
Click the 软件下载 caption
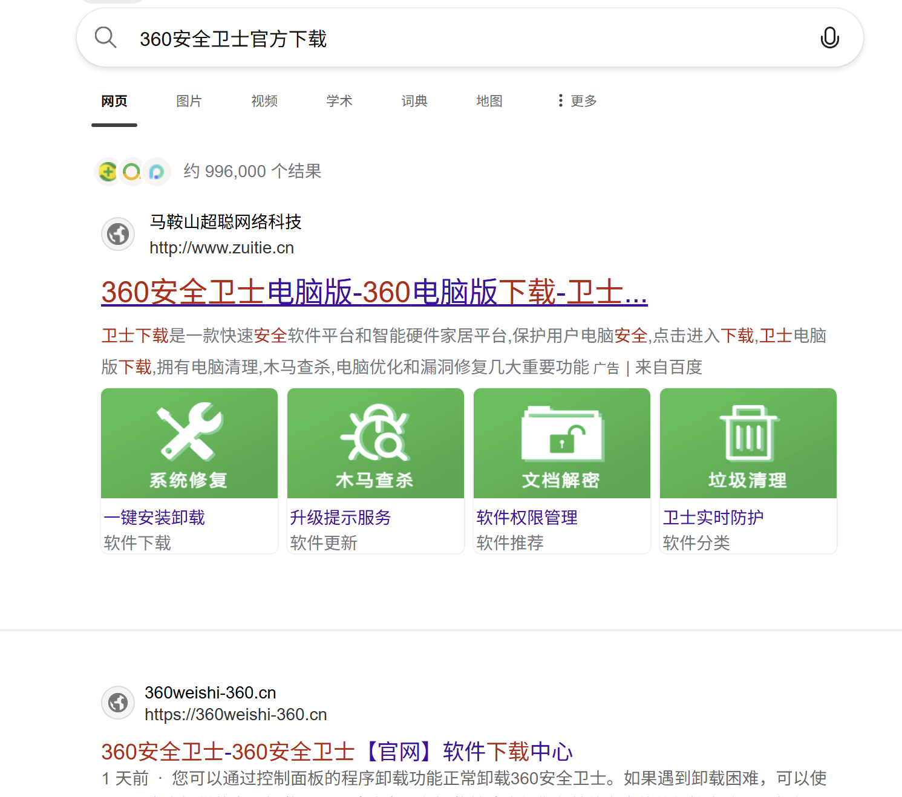click(x=137, y=543)
